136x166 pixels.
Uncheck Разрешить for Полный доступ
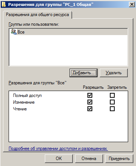[90, 95]
